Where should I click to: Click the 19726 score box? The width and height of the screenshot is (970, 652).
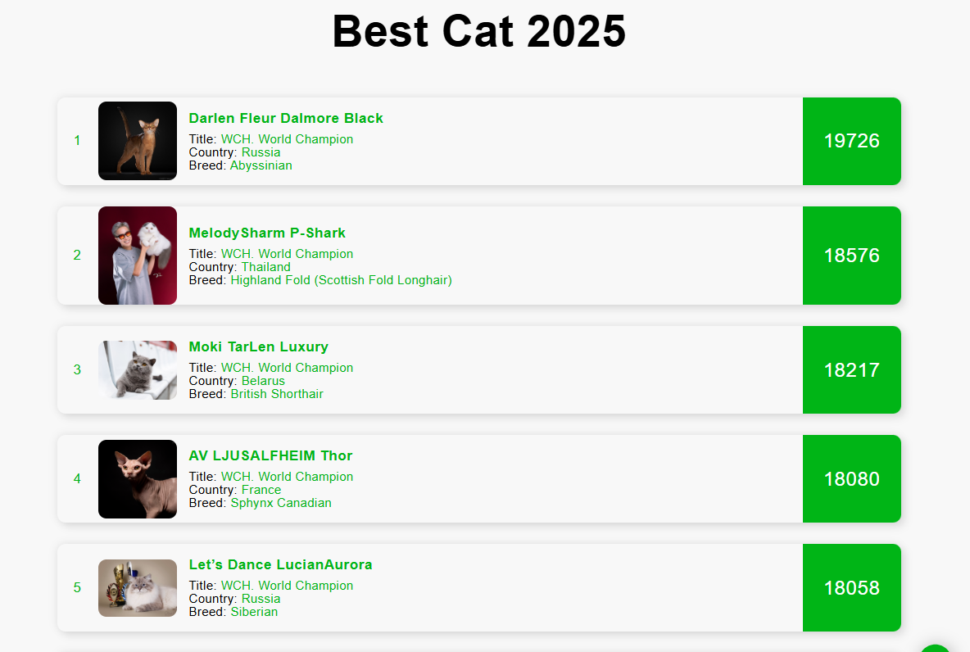tap(851, 141)
